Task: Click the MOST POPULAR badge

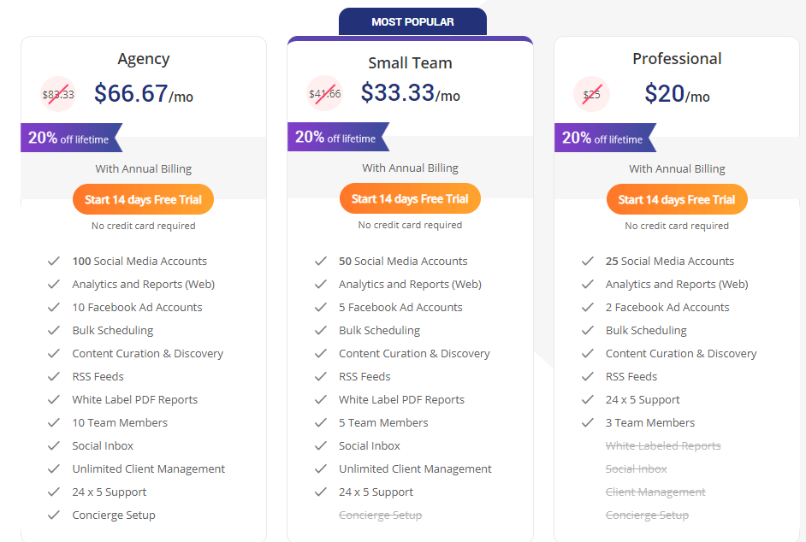Action: [x=412, y=22]
